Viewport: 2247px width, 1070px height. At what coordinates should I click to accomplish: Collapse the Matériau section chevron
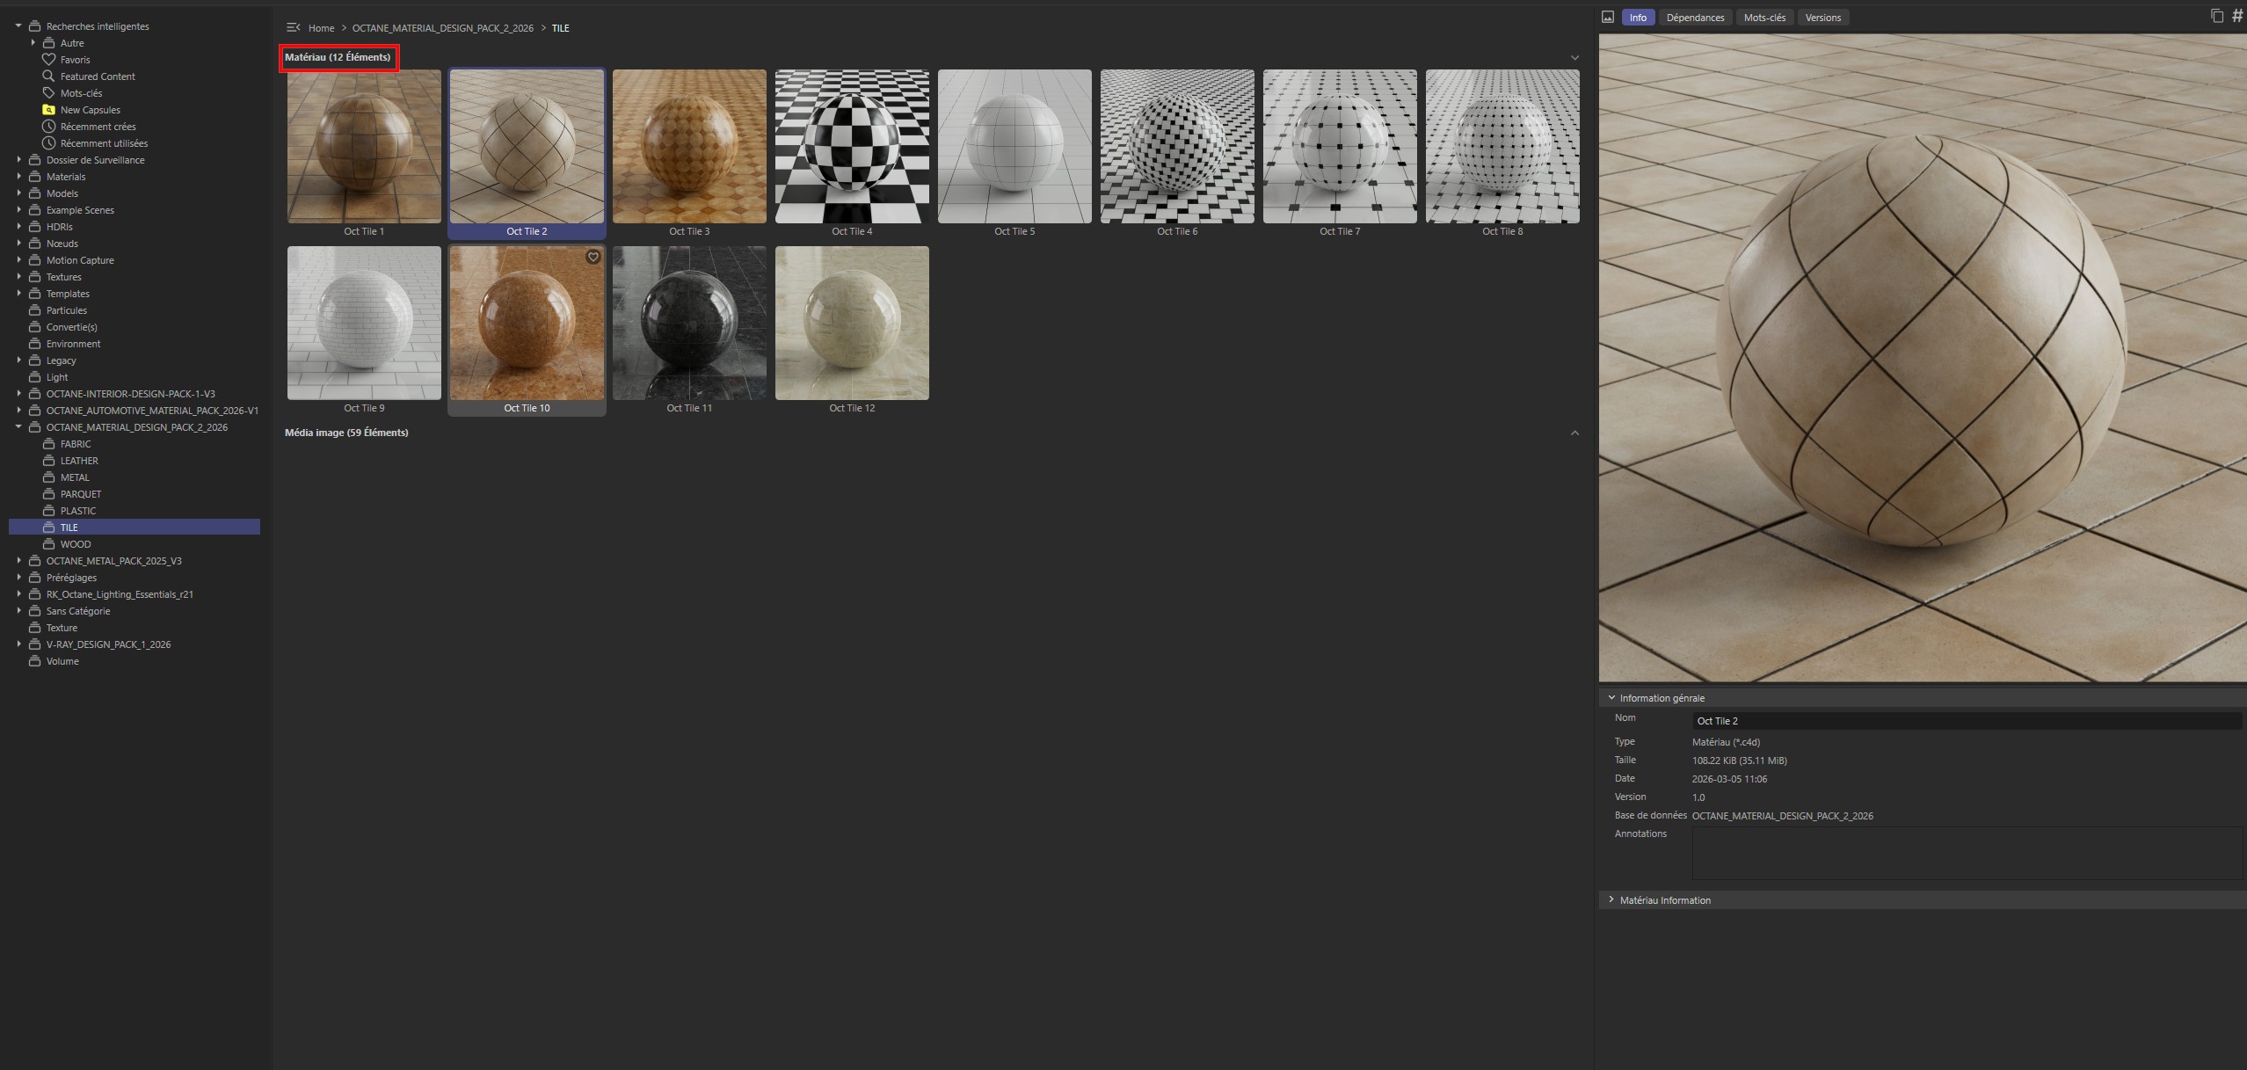[x=1574, y=56]
